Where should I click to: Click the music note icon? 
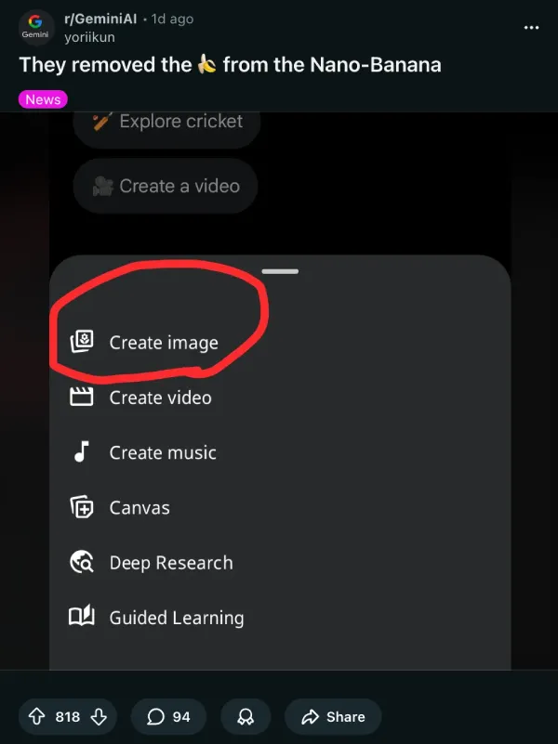[82, 451]
